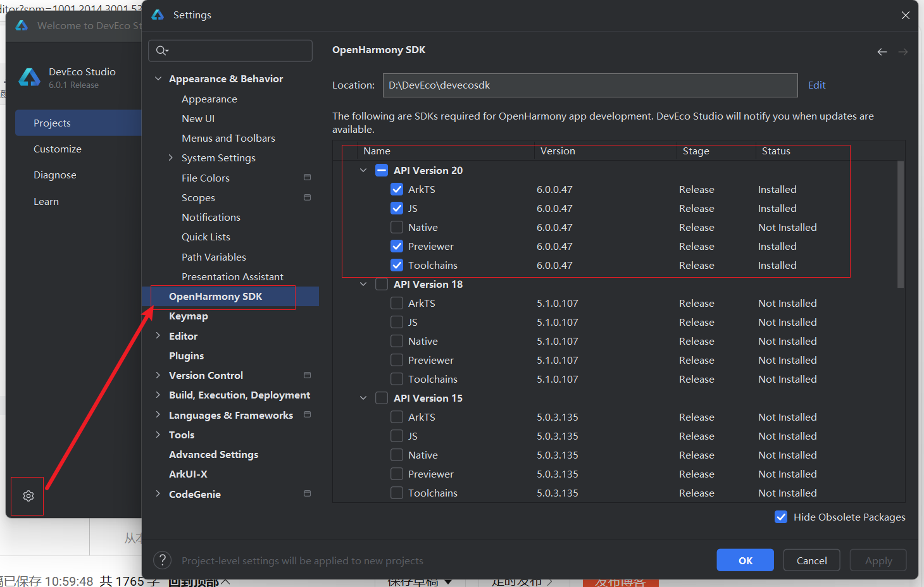The image size is (924, 587).
Task: Collapse the API Version 18 group
Action: point(363,284)
